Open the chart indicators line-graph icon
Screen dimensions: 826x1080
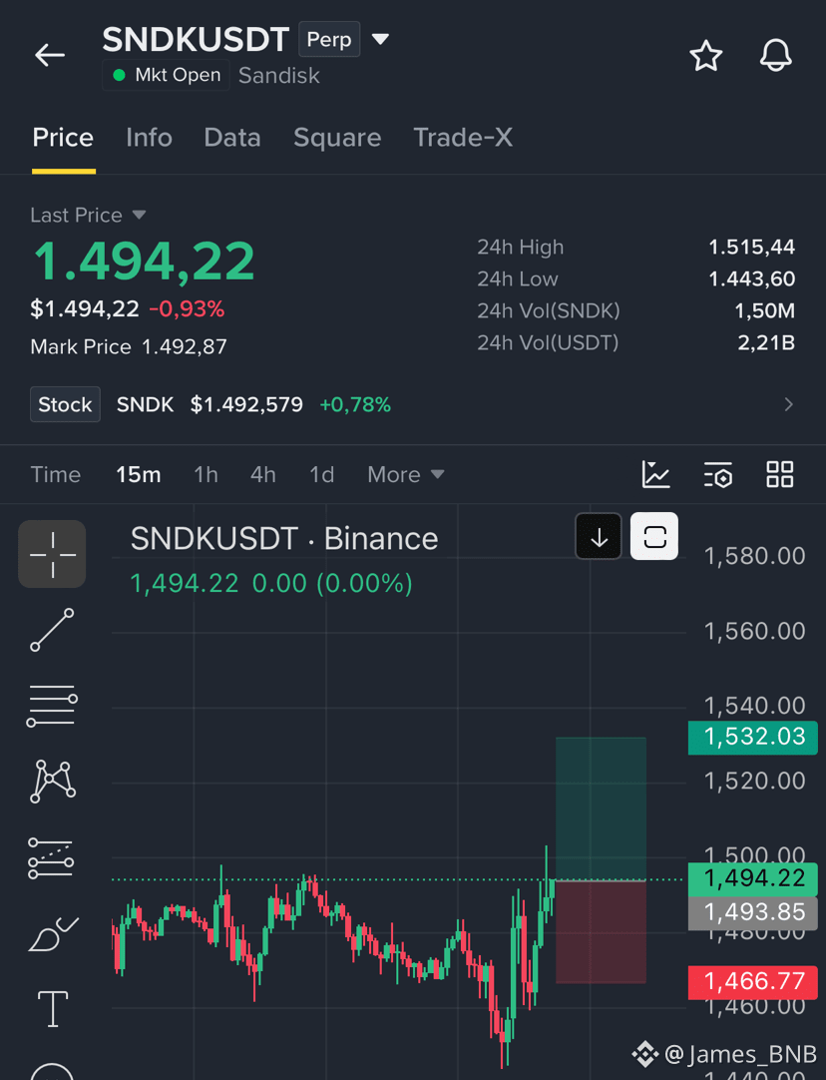656,474
